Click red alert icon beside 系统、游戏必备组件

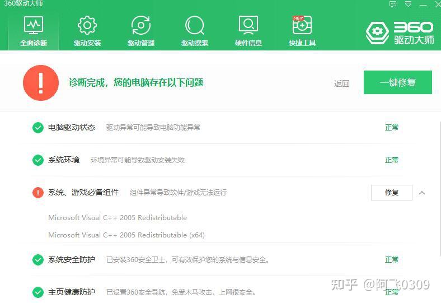point(37,193)
